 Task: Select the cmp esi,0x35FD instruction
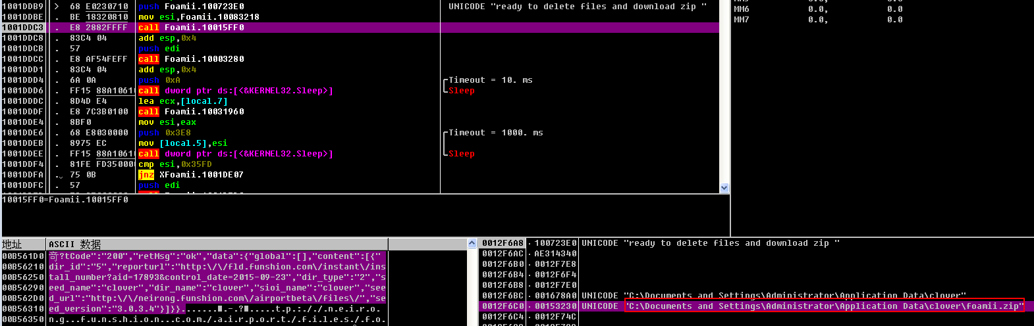click(x=175, y=164)
